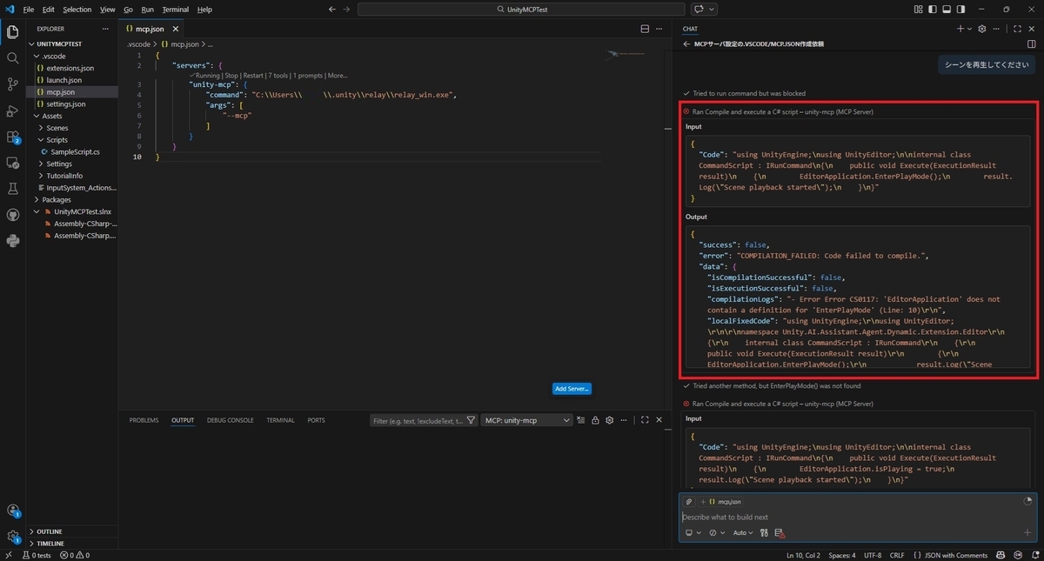
Task: Open editor more actions ellipsis
Action: click(x=660, y=29)
